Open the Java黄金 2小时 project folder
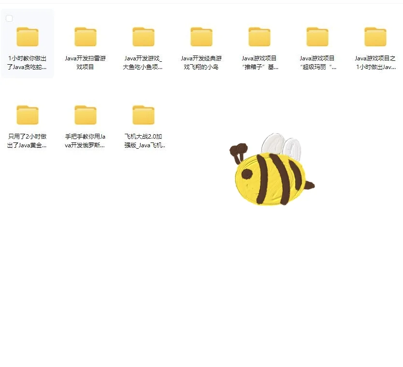Image resolution: width=403 pixels, height=367 pixels. 28,114
